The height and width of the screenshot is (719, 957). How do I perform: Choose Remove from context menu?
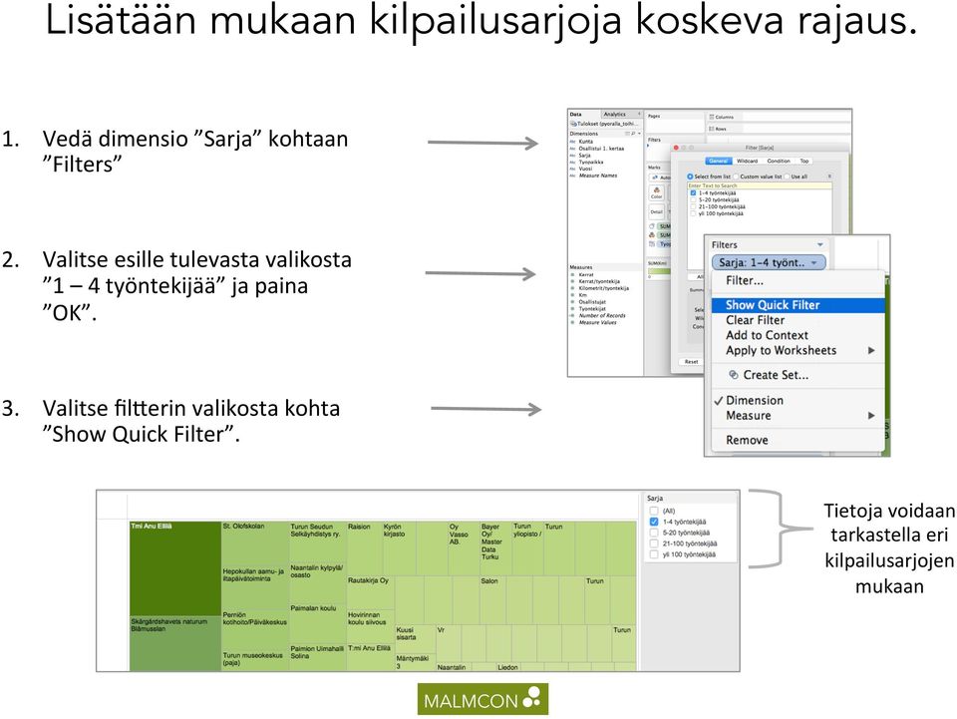coord(798,440)
